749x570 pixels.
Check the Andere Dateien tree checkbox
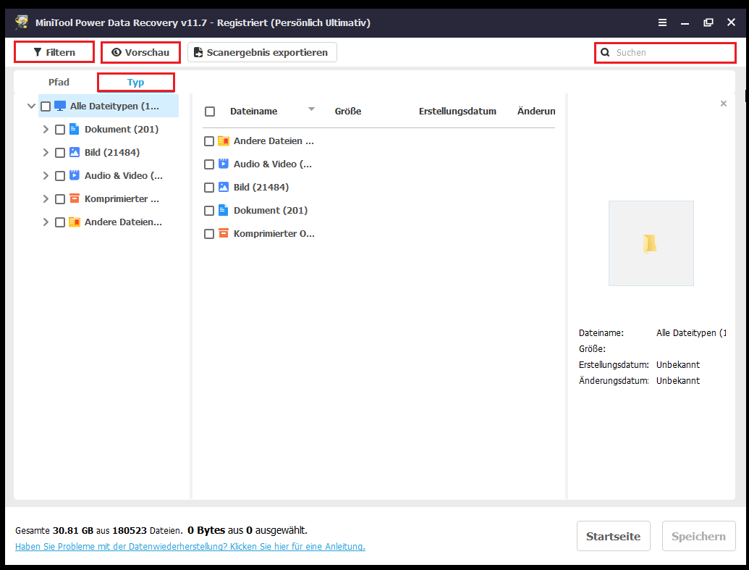(x=60, y=222)
